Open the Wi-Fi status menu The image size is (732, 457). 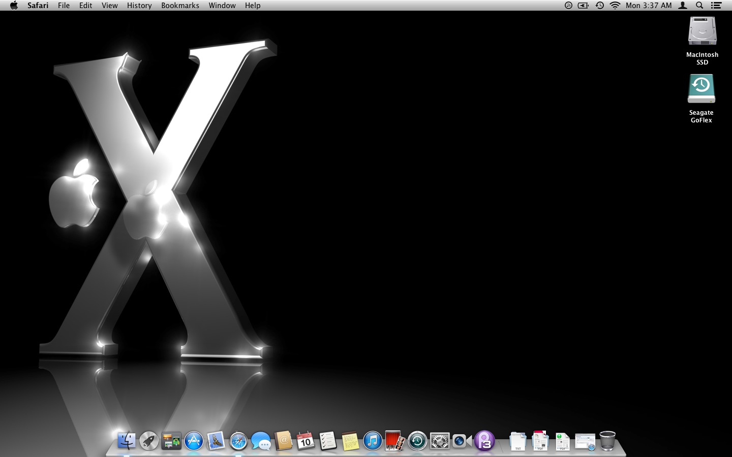pyautogui.click(x=615, y=6)
